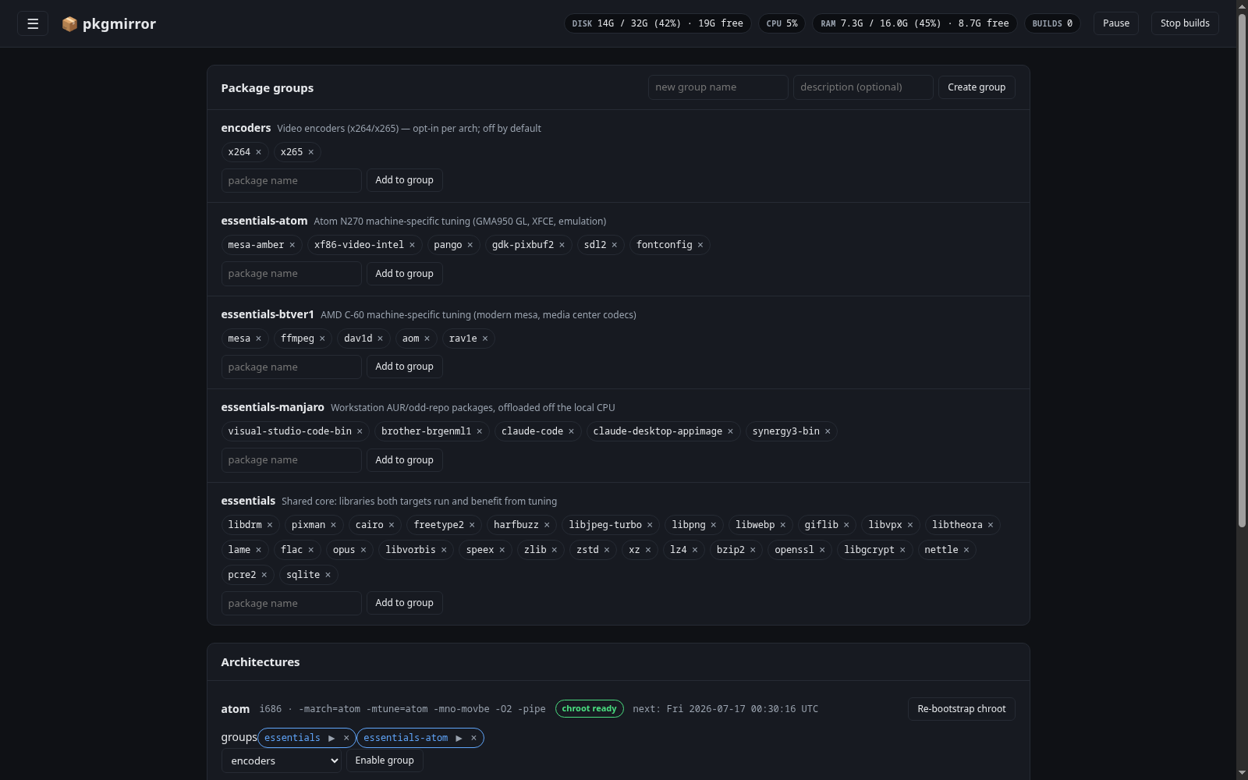
Task: Remove xf86-video-intel package chip
Action: (412, 245)
